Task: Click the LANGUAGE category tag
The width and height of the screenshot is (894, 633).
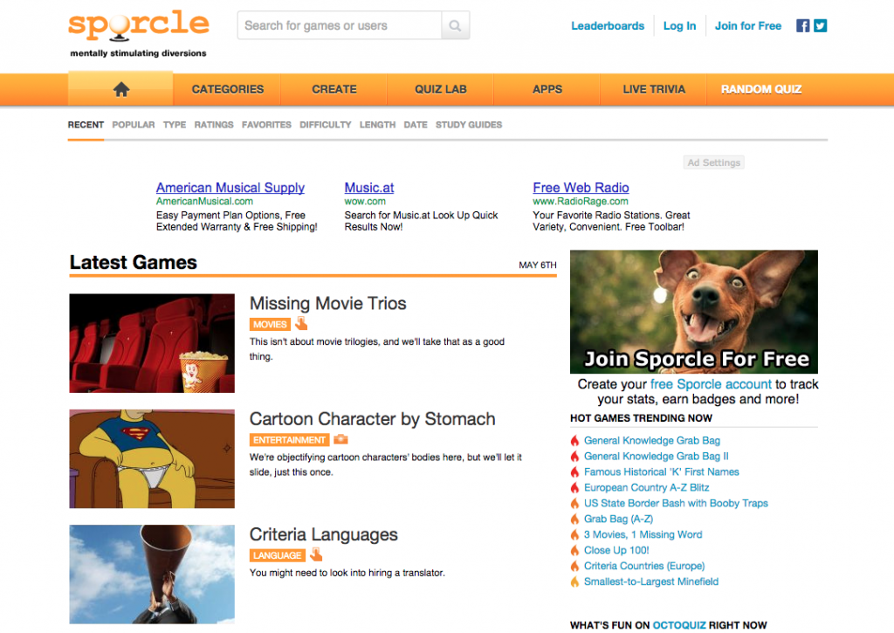Action: tap(277, 555)
